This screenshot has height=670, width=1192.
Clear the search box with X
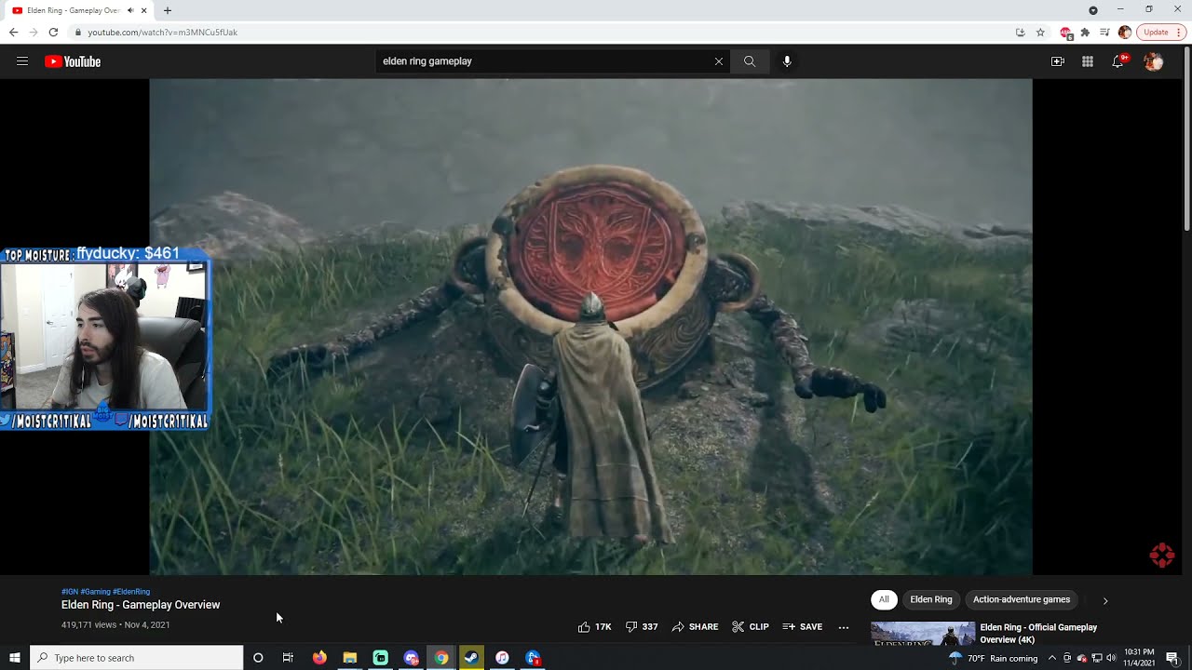[x=718, y=61]
